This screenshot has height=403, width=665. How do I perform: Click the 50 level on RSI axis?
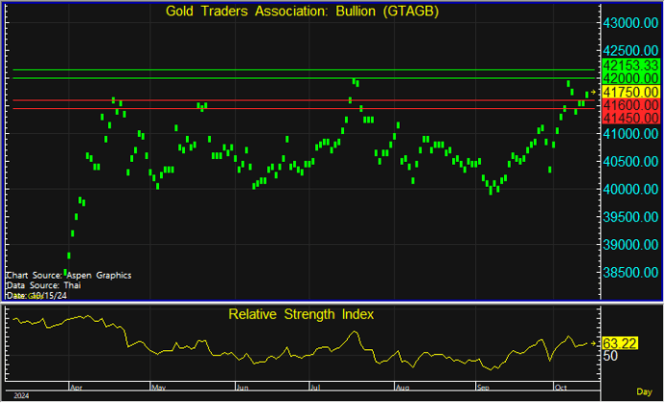point(611,357)
